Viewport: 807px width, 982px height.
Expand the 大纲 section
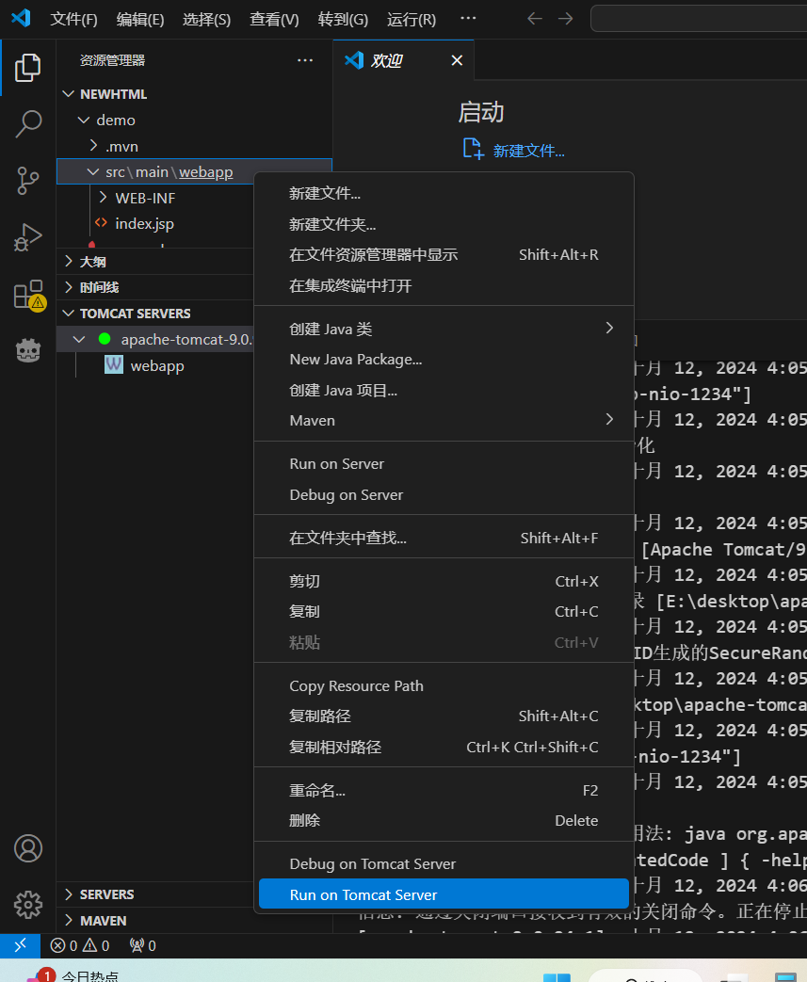69,261
